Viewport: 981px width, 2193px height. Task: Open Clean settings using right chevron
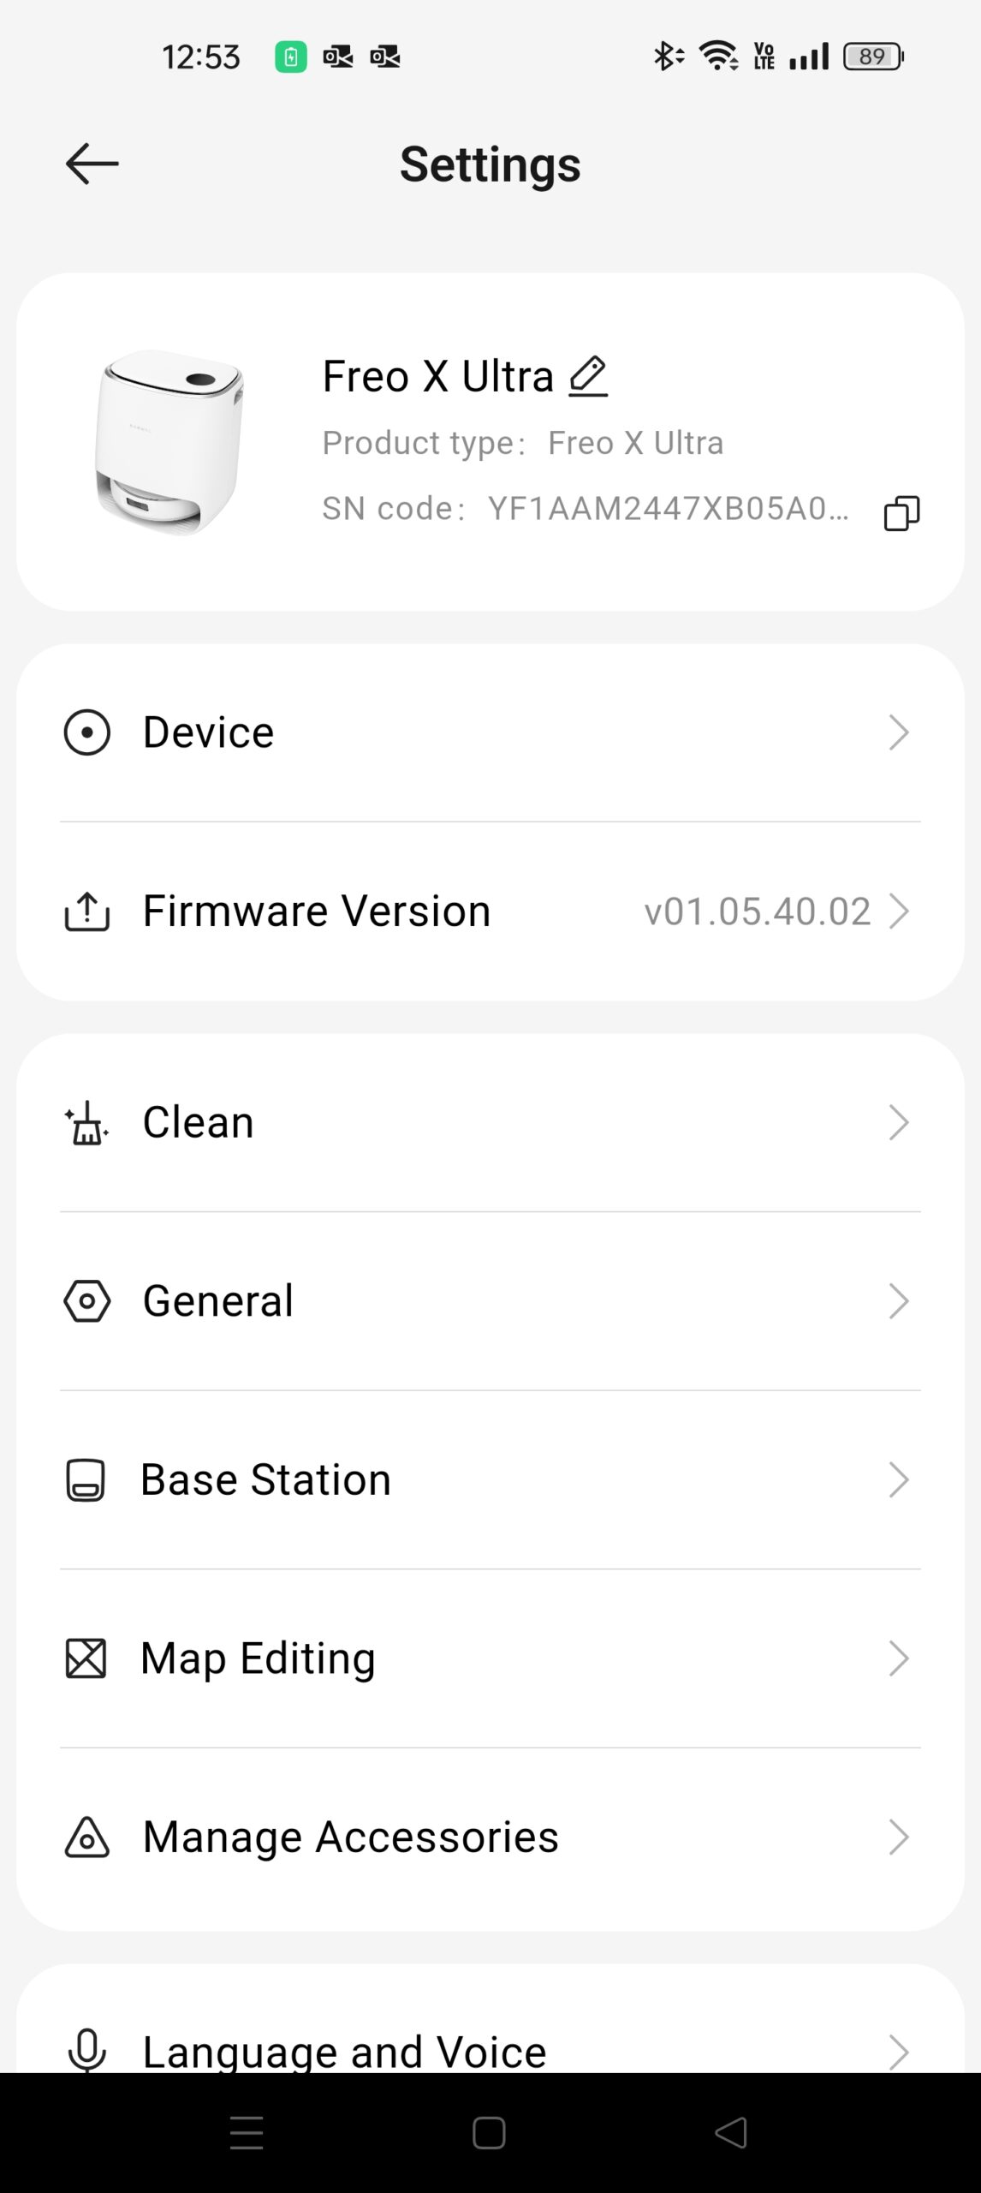click(898, 1123)
